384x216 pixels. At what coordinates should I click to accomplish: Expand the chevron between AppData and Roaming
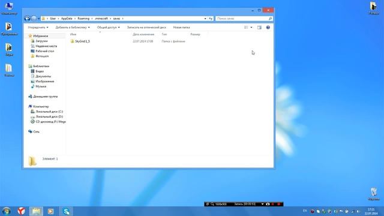click(x=75, y=19)
